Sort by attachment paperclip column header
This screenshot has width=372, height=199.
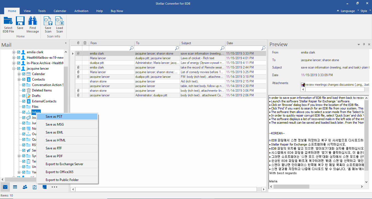pos(78,43)
